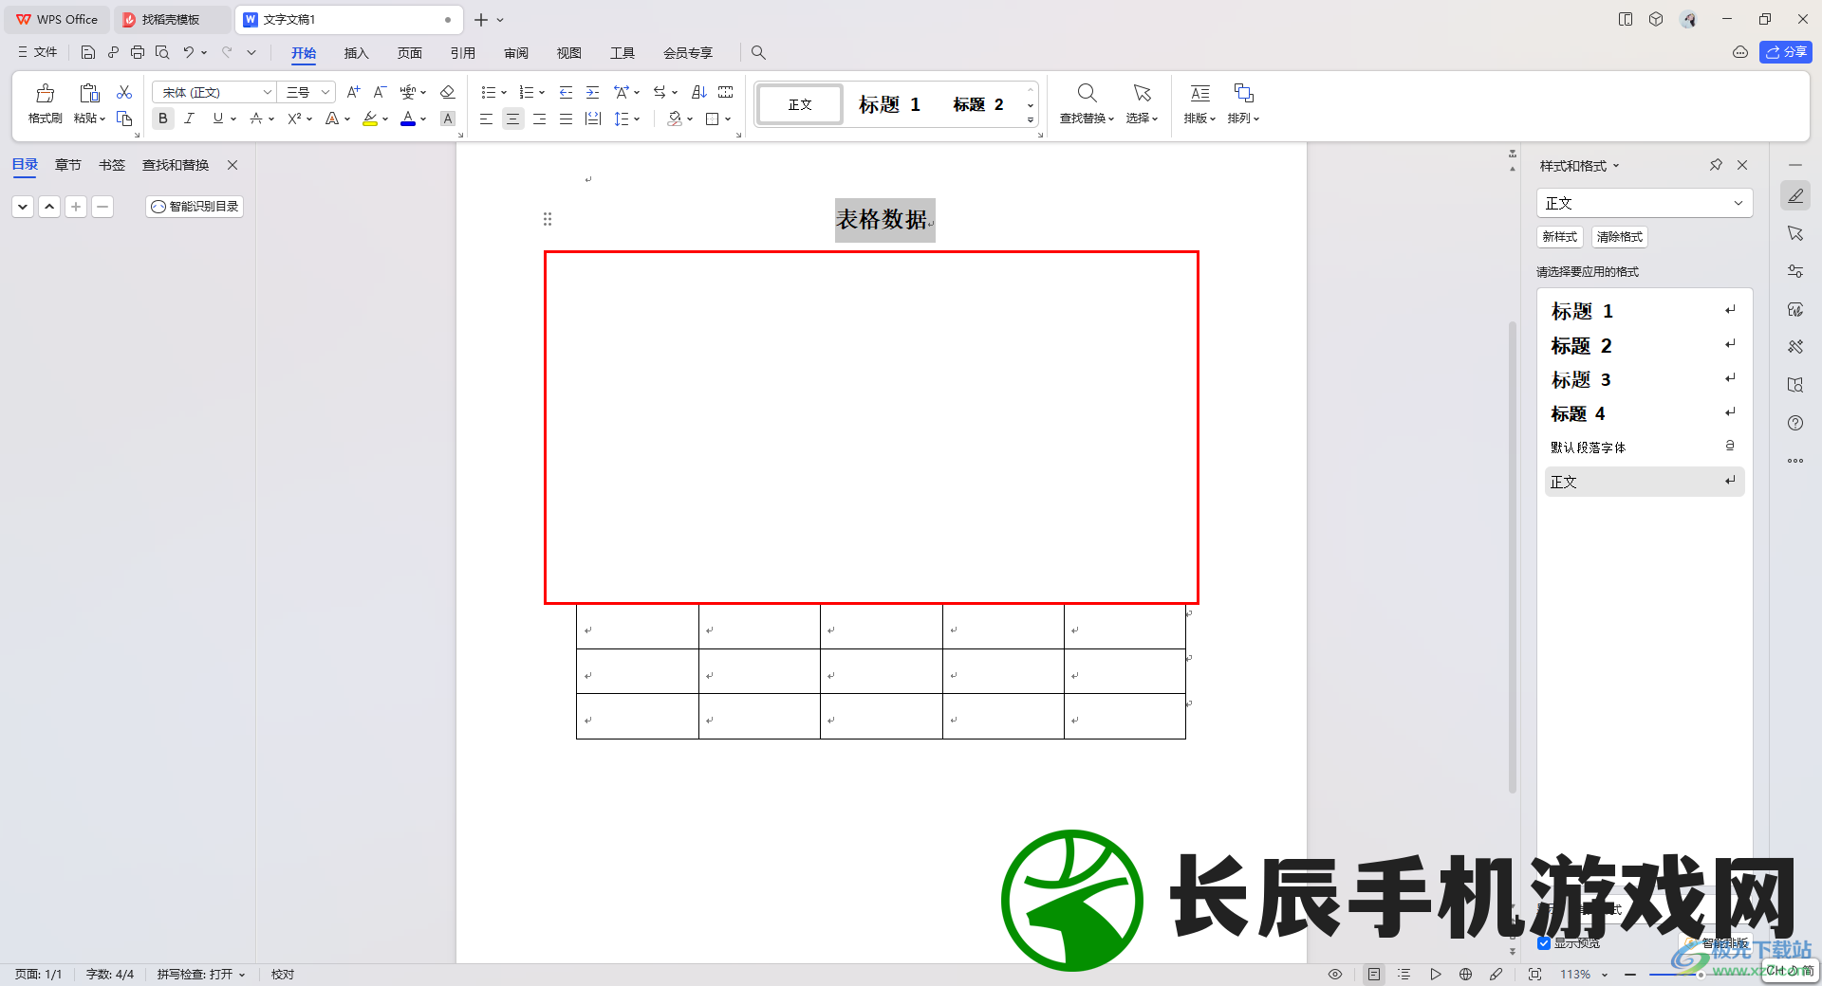
Task: Toggle Bold formatting
Action: point(163,119)
